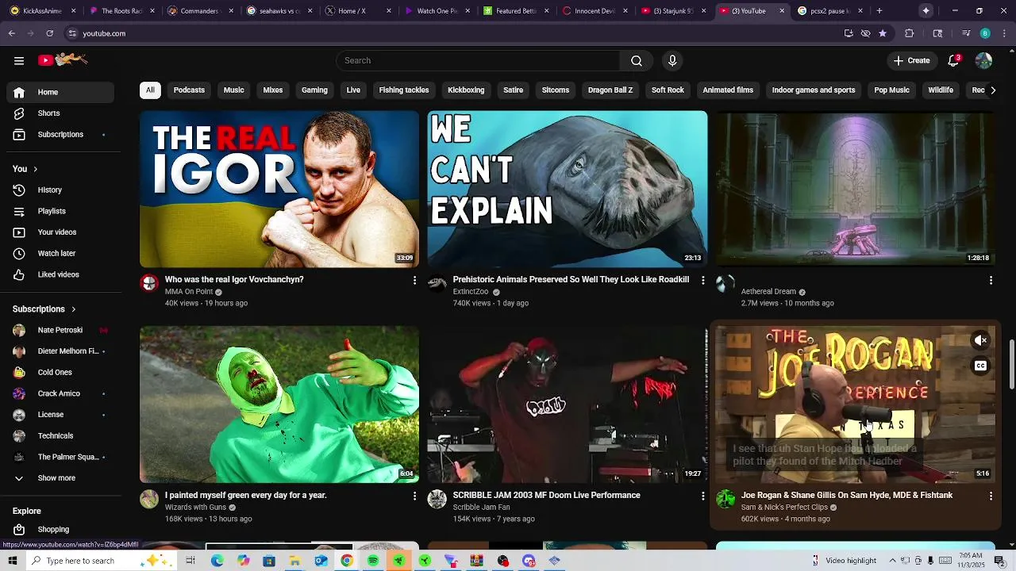
Task: Open Spotify from the taskbar
Action: pos(373,561)
